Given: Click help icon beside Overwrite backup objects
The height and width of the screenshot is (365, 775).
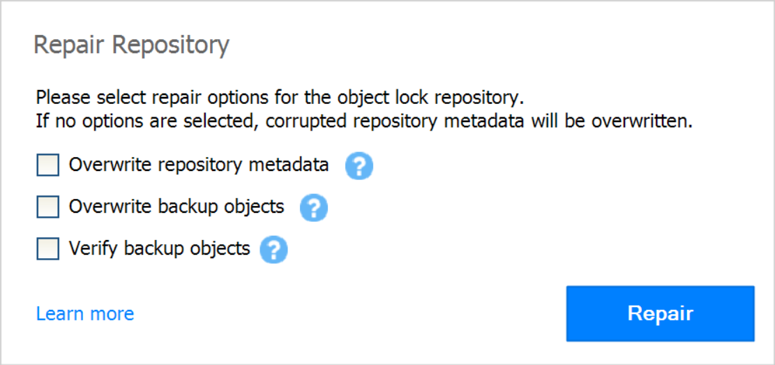Looking at the screenshot, I should [x=314, y=207].
